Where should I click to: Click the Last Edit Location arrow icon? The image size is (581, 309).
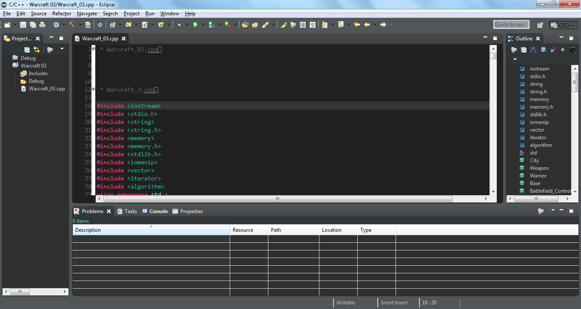pos(357,25)
